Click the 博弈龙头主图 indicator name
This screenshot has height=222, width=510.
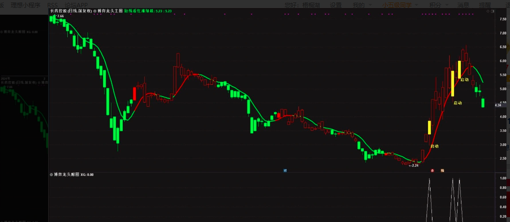point(110,10)
